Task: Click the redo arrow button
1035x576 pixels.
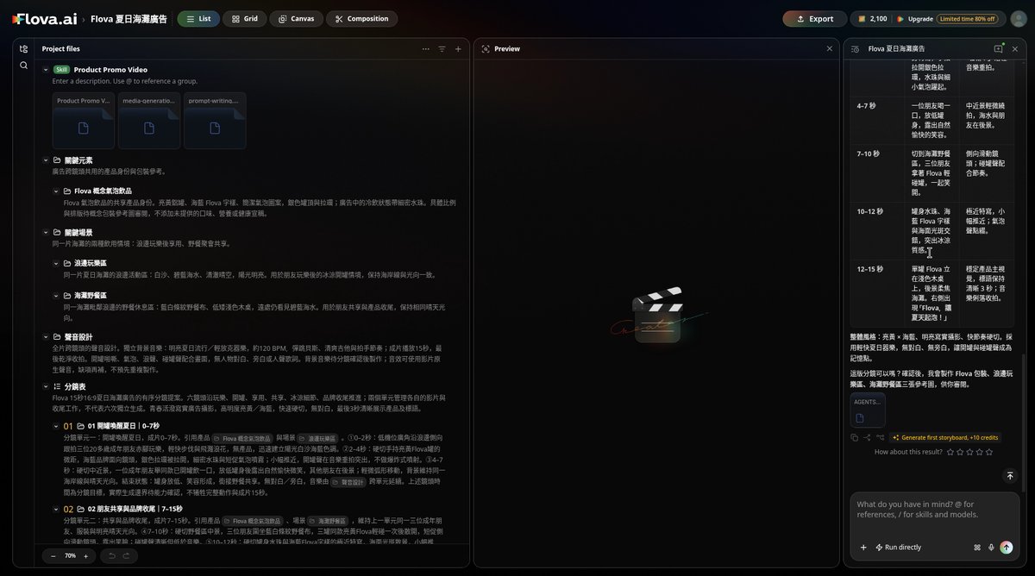Action: (126, 556)
